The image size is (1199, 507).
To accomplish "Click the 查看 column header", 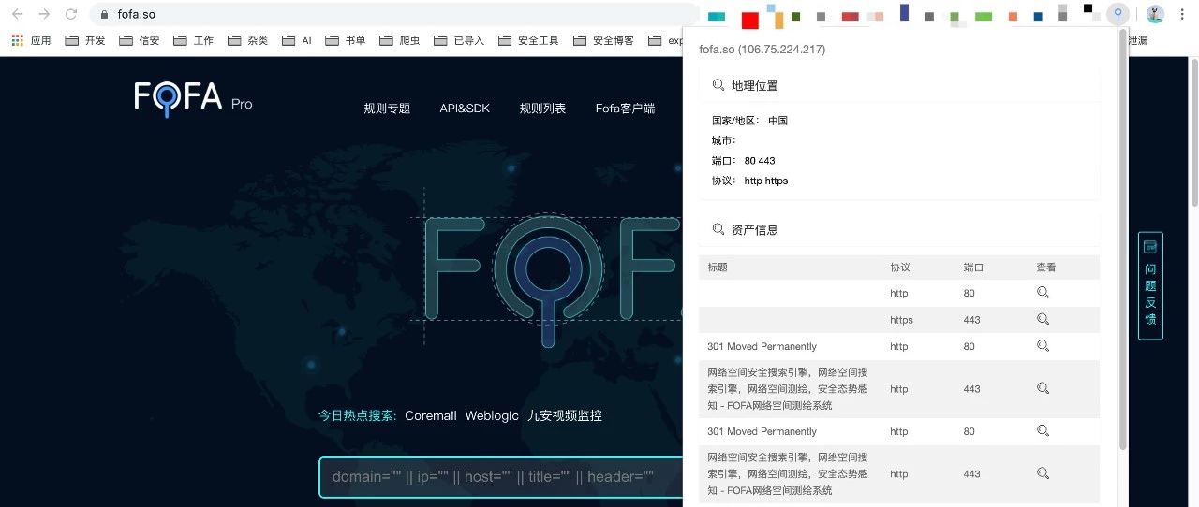I will 1046,268.
